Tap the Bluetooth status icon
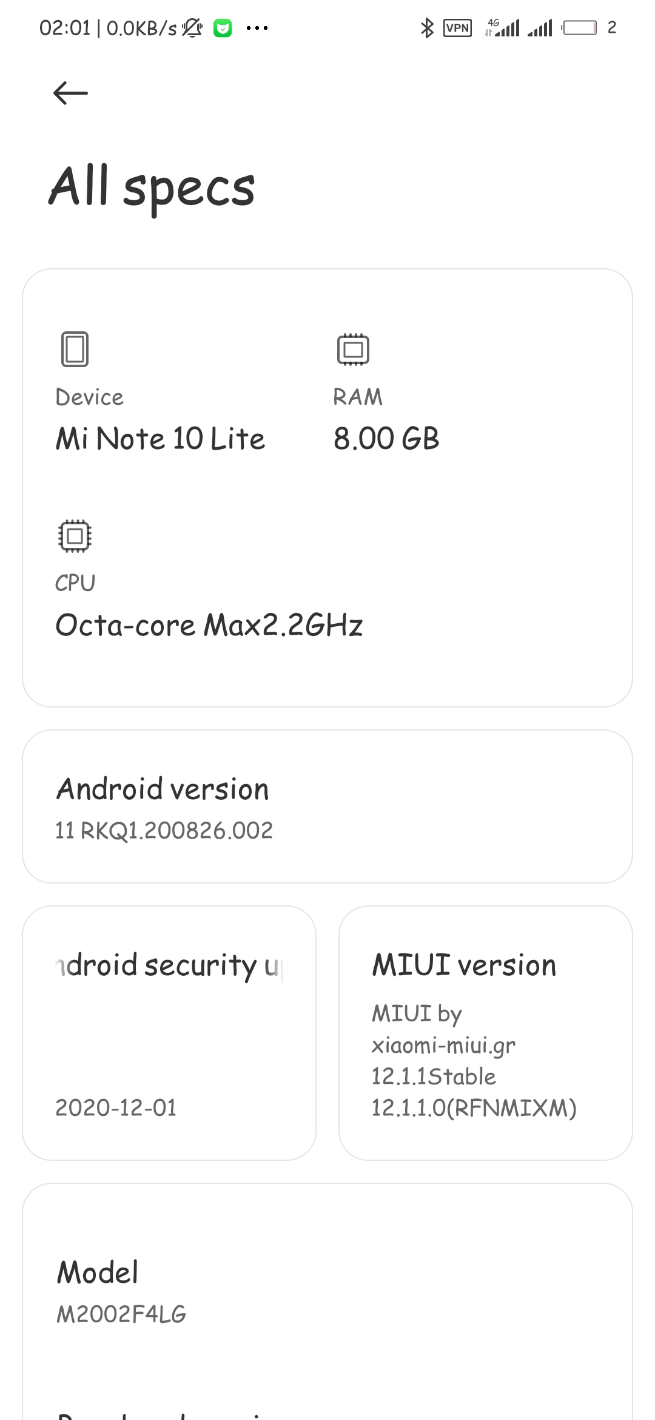Screen dimensions: 655x1420 [427, 28]
